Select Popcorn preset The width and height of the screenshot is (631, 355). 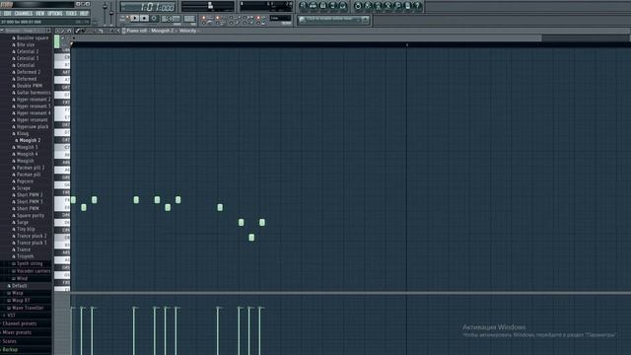25,181
